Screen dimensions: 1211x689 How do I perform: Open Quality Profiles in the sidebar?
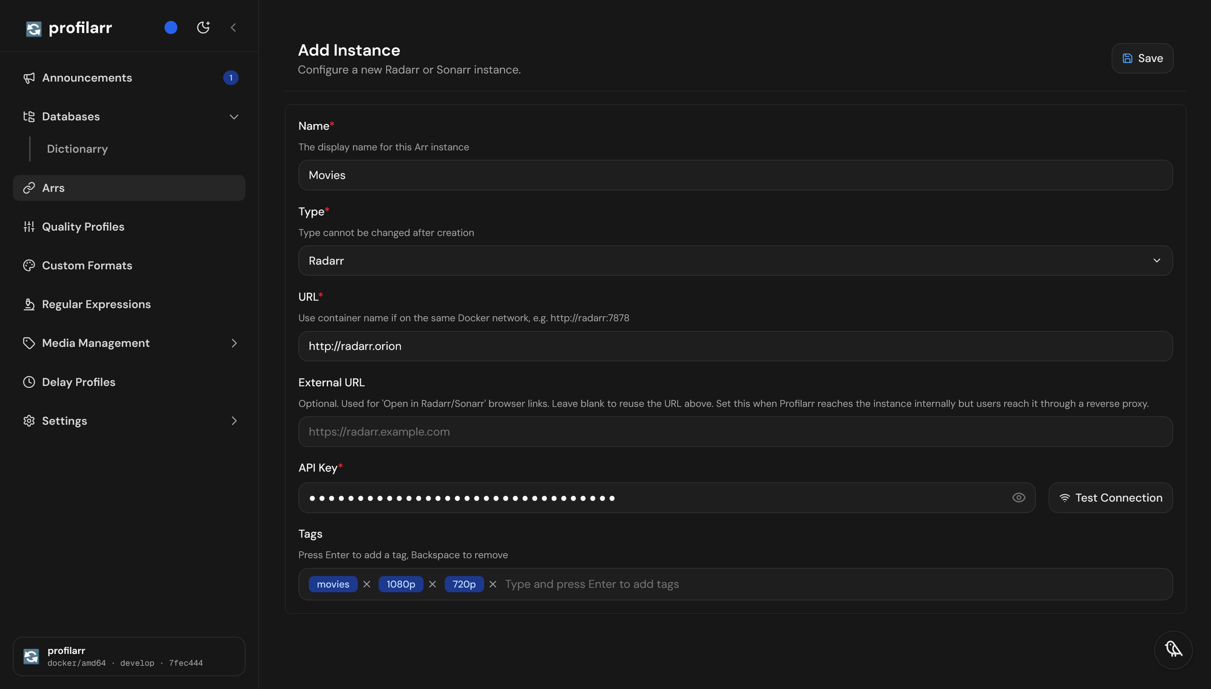(129, 227)
